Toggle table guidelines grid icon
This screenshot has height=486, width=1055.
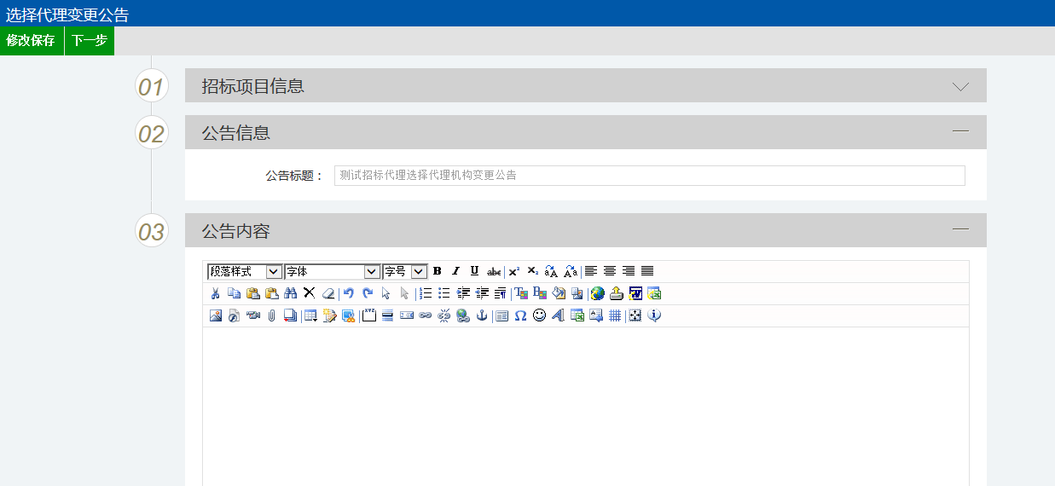click(x=615, y=315)
